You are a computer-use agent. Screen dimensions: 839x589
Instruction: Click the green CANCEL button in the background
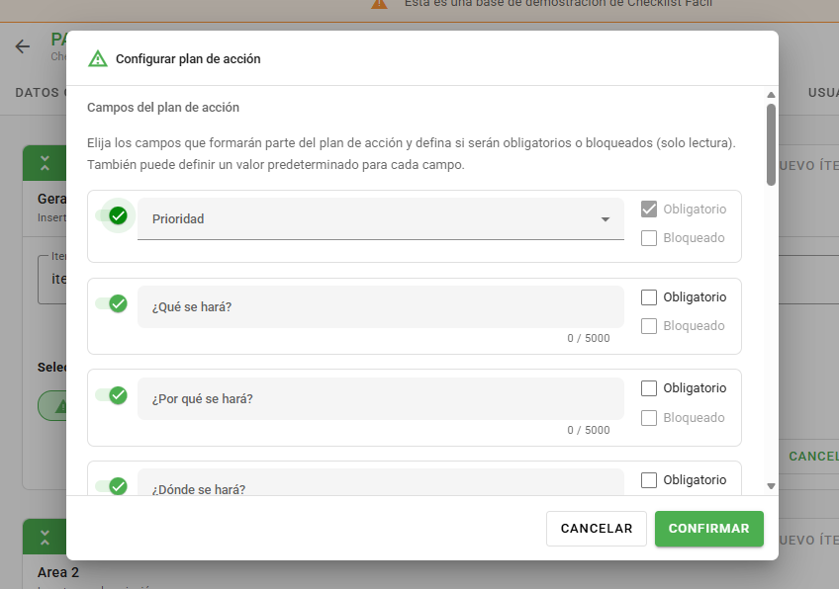pyautogui.click(x=813, y=456)
